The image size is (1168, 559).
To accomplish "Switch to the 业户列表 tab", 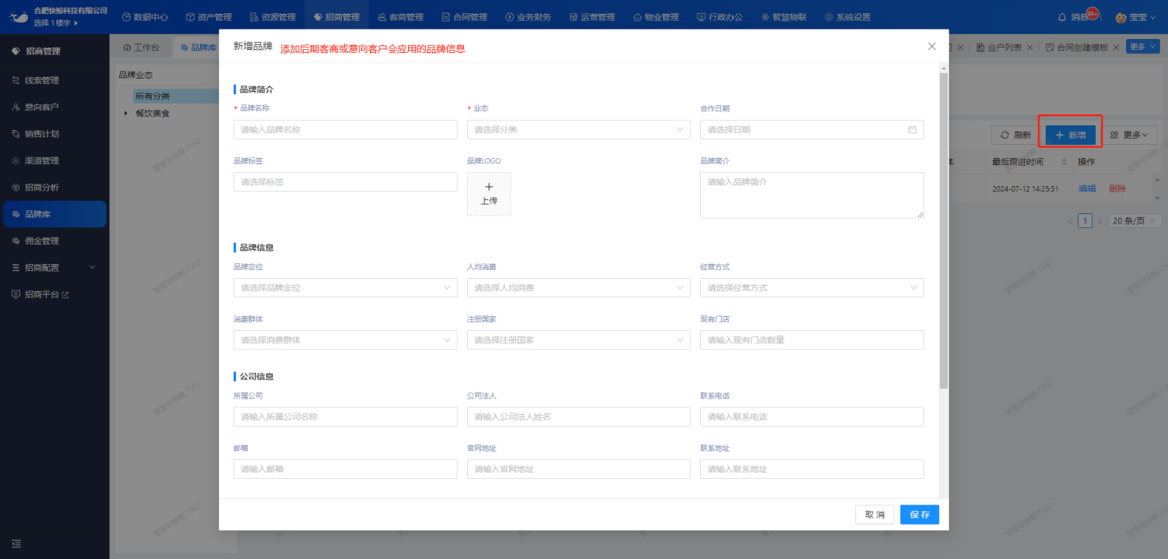I will click(1000, 47).
